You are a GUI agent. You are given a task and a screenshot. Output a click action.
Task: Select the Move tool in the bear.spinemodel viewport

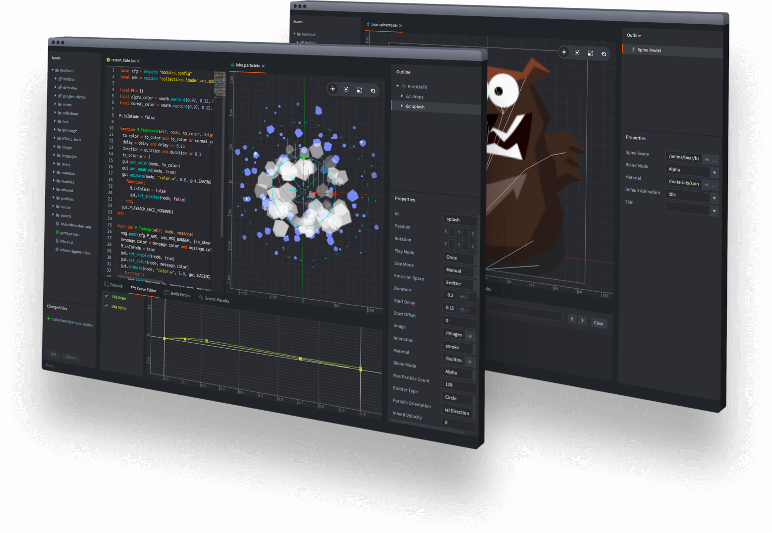[564, 53]
